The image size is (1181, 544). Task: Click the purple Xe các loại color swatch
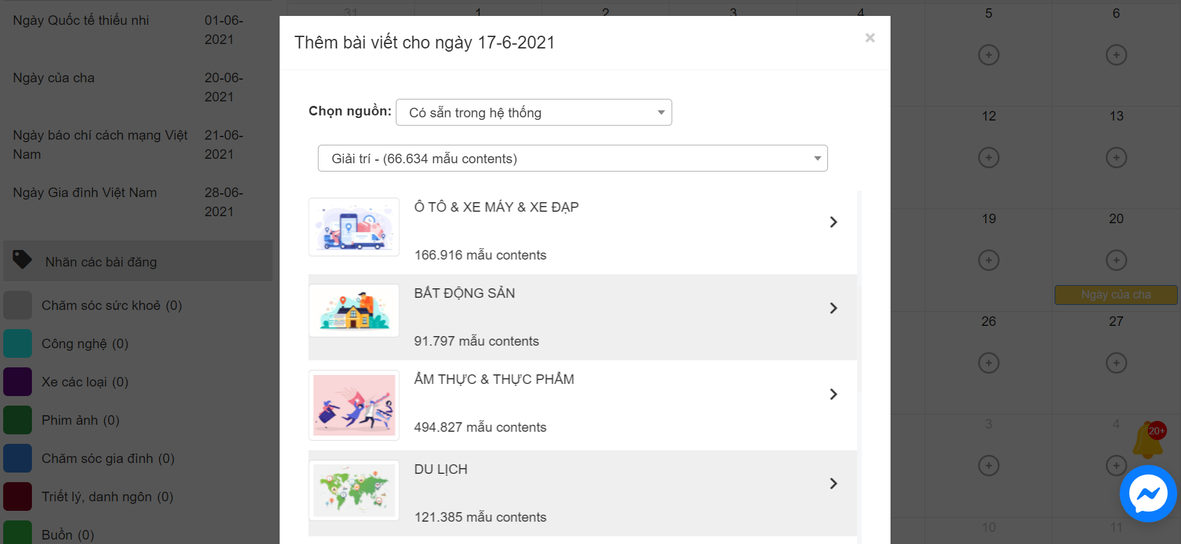[x=17, y=382]
